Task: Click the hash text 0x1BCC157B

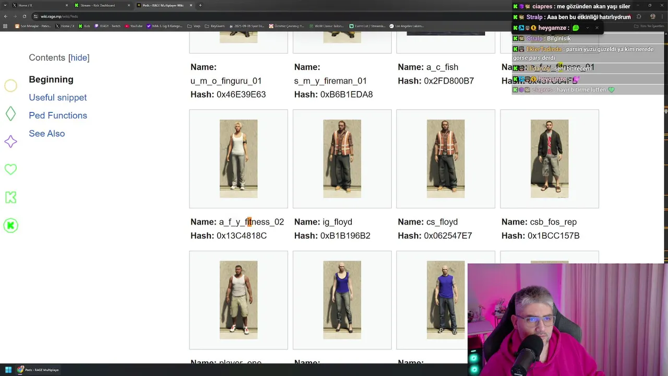Action: (554, 236)
